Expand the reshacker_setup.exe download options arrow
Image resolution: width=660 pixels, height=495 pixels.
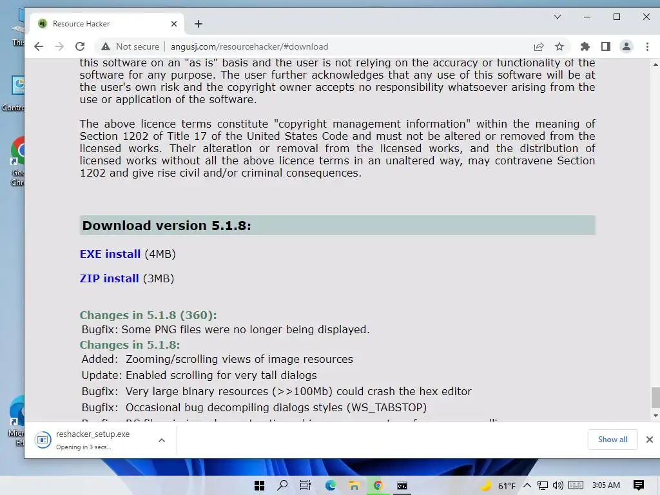pyautogui.click(x=162, y=440)
